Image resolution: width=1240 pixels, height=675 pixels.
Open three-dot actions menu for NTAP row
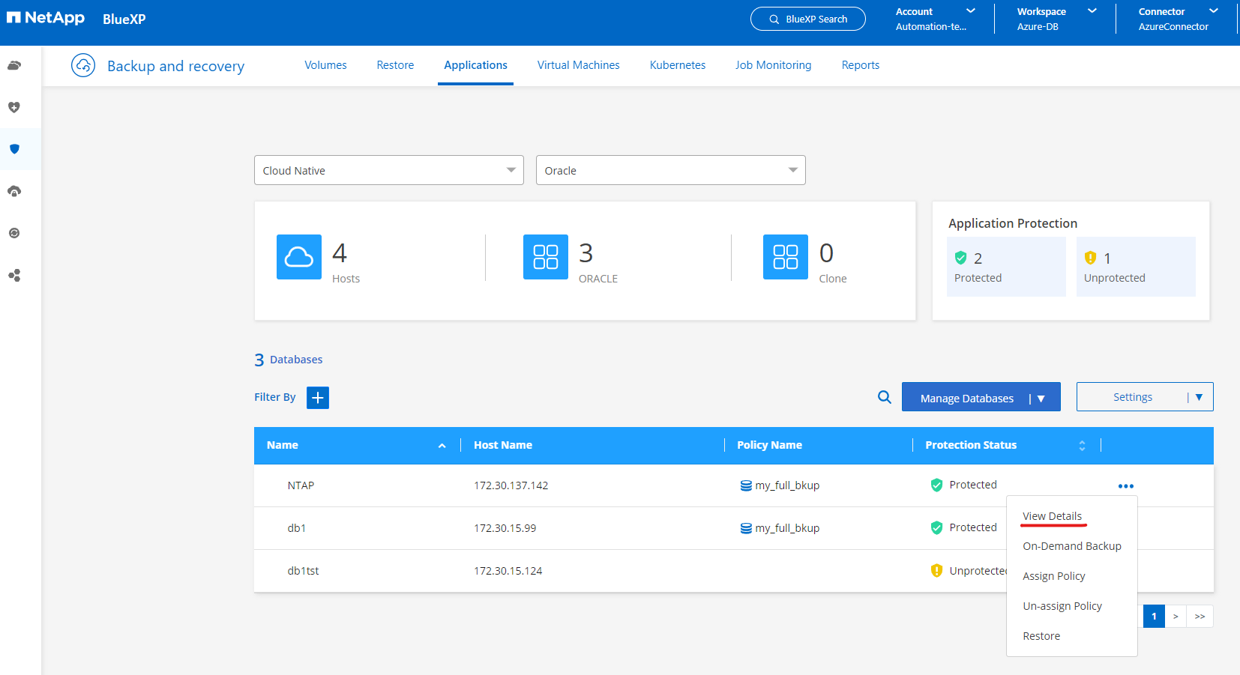pos(1125,486)
